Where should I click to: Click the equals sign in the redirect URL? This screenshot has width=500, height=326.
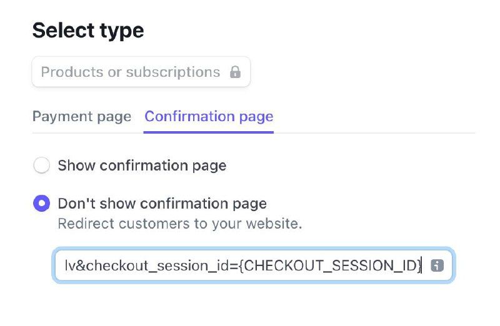pyautogui.click(x=234, y=265)
